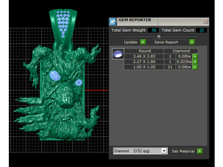
Task: Click the Update button
Action: point(131,42)
